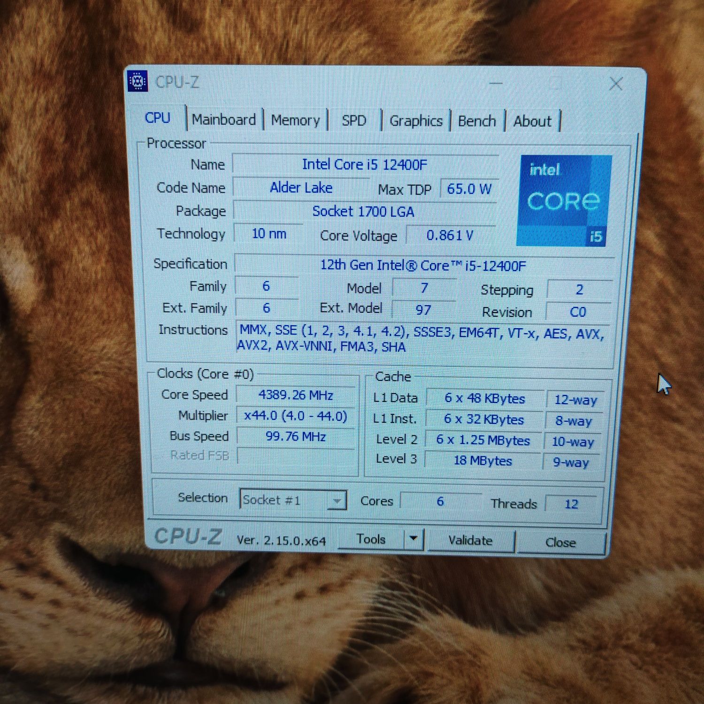The width and height of the screenshot is (704, 704).
Task: Click the Stepping value 2
Action: click(x=579, y=290)
